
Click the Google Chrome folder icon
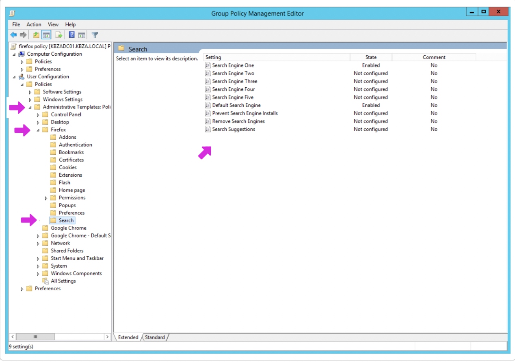point(45,228)
